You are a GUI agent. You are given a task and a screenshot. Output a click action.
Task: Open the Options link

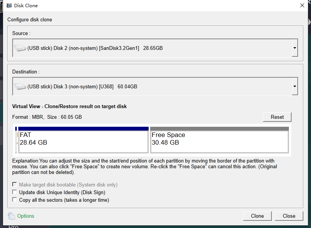(26, 216)
